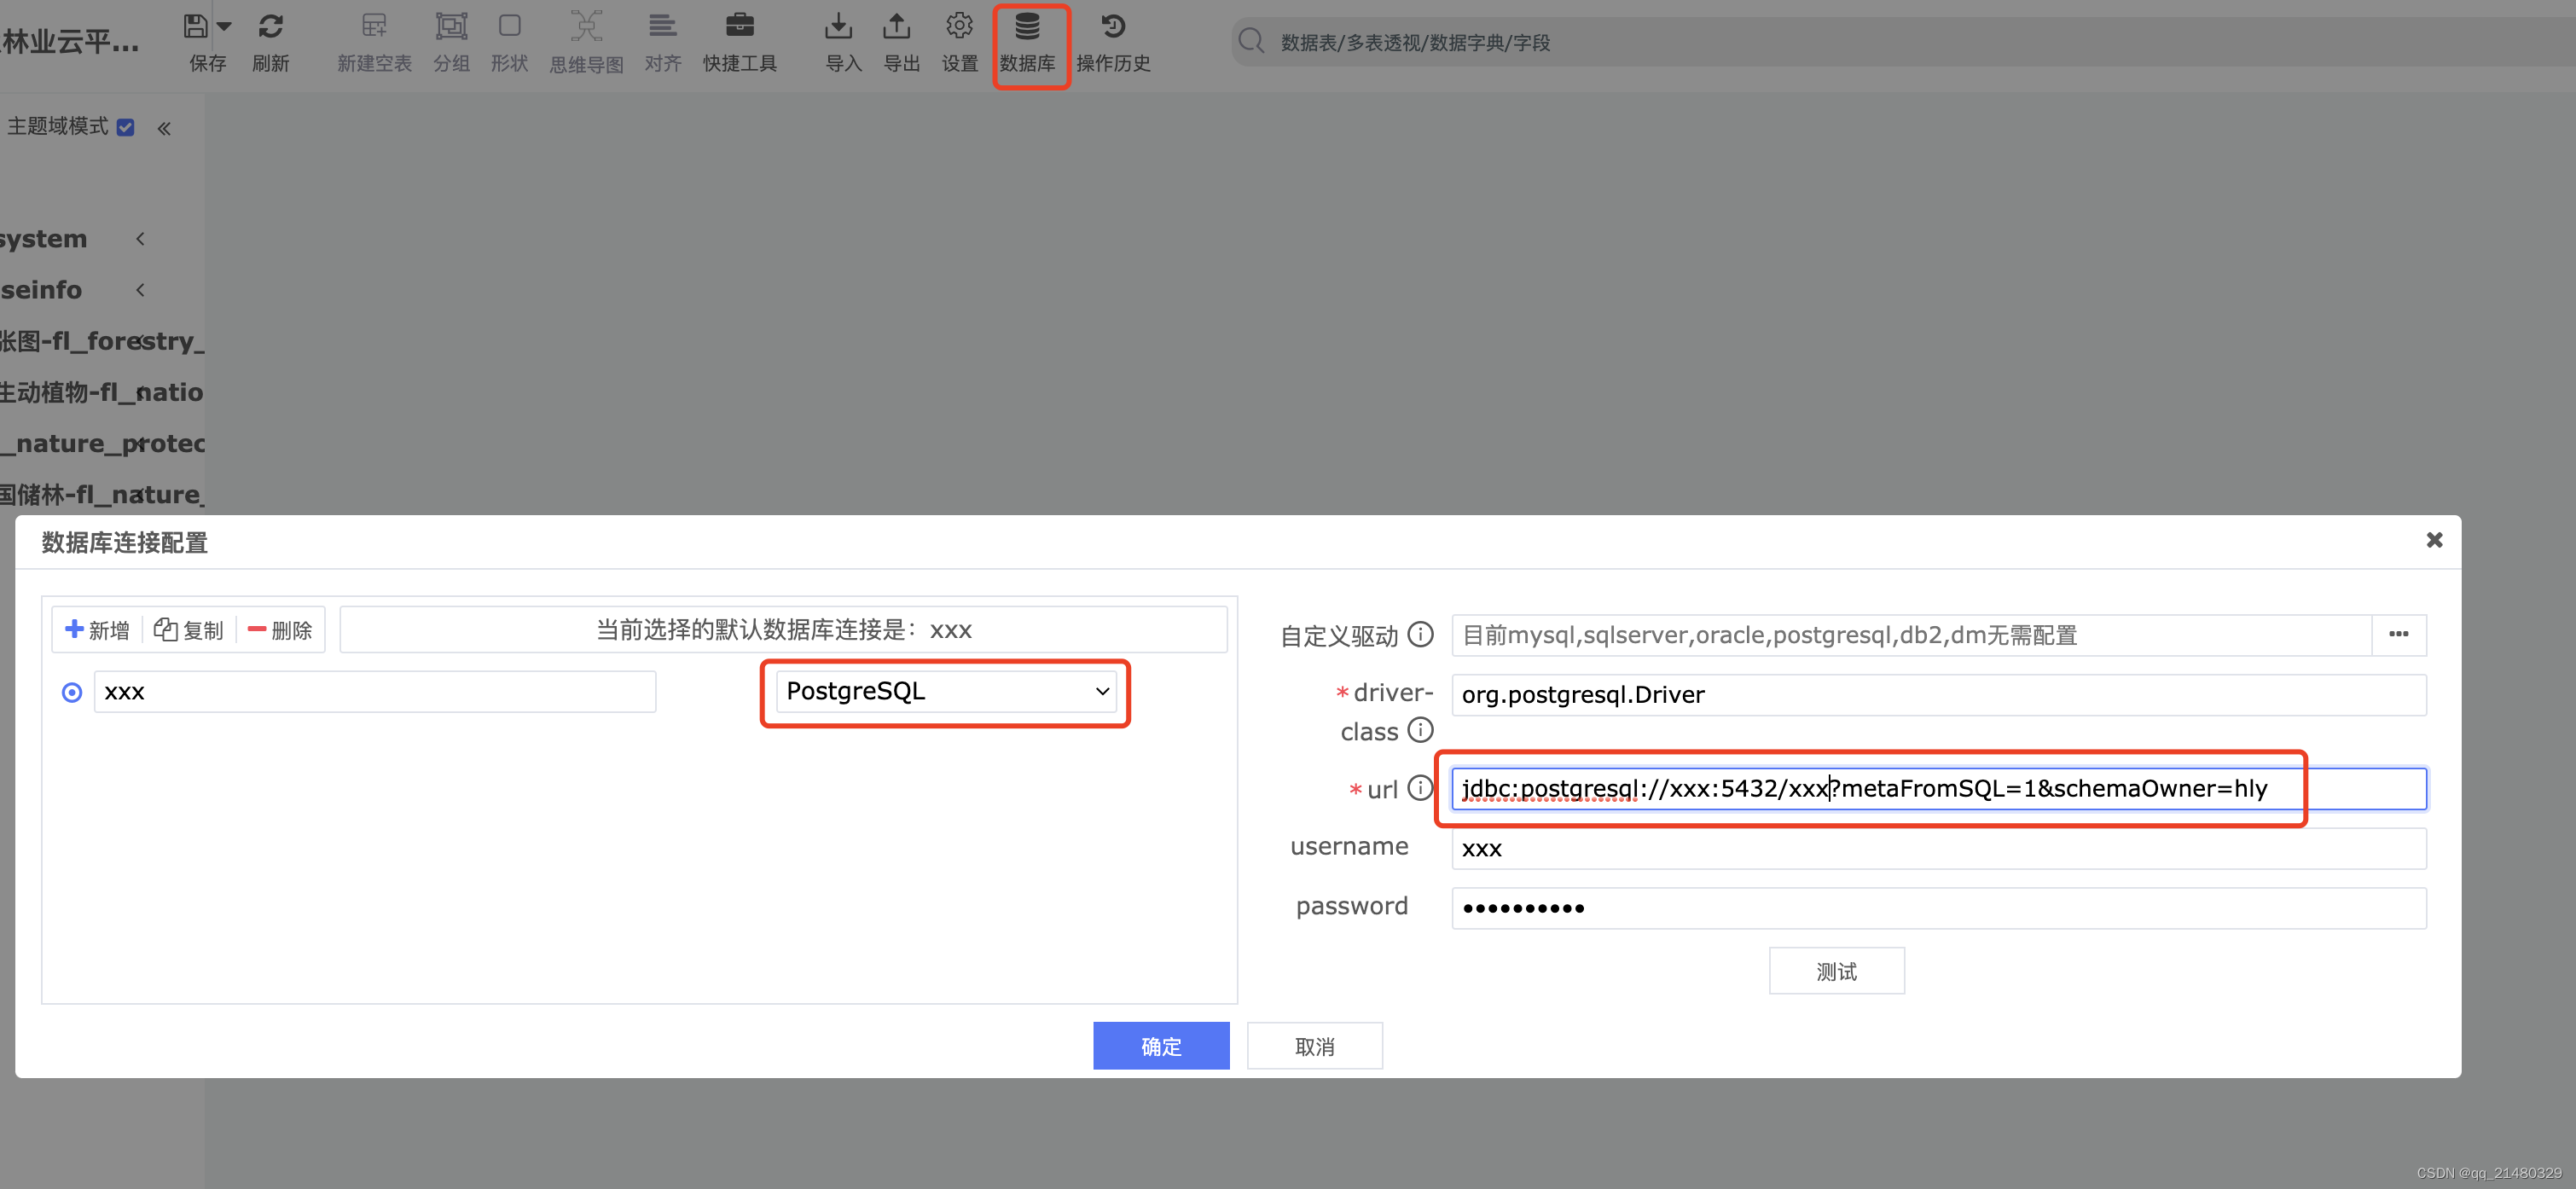Click the 自定义驱动 info icon
Image resolution: width=2576 pixels, height=1189 pixels.
pos(1420,634)
